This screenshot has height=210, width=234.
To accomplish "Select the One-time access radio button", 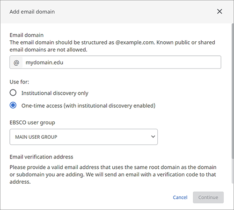I will point(13,105).
